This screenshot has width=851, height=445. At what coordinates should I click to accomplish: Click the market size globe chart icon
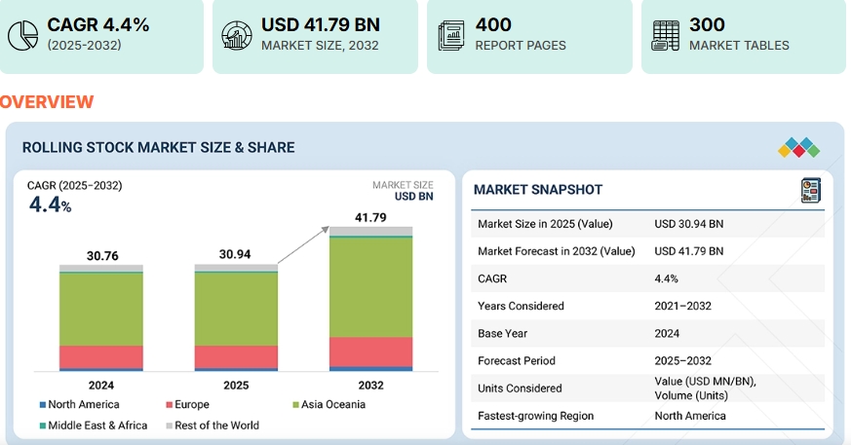[237, 34]
